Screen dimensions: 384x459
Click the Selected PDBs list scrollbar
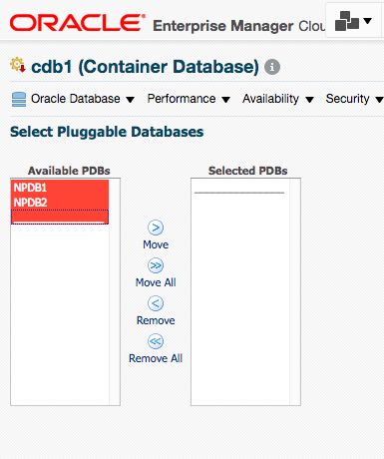(295, 291)
